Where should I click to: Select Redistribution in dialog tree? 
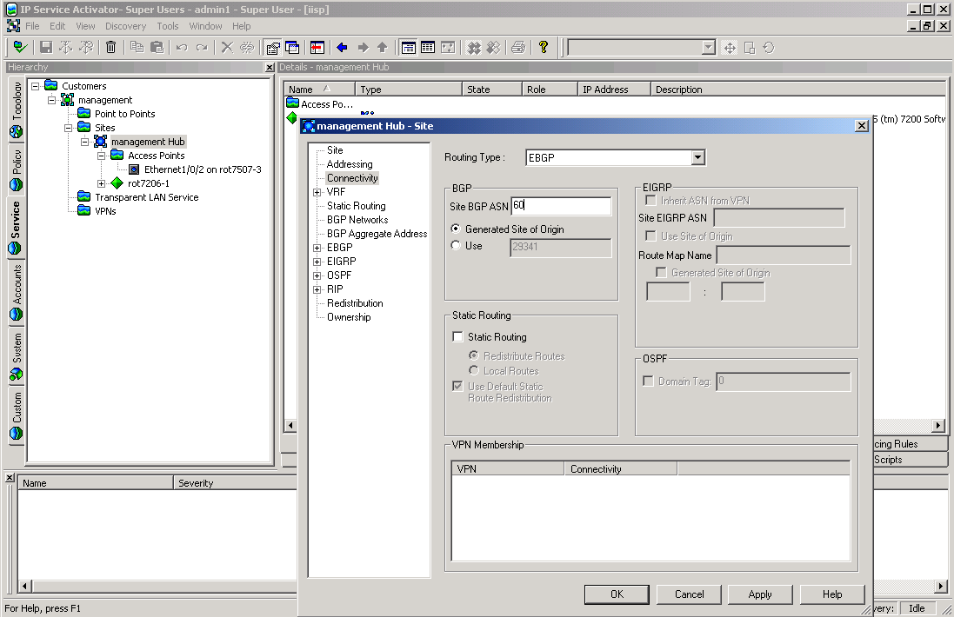355,303
